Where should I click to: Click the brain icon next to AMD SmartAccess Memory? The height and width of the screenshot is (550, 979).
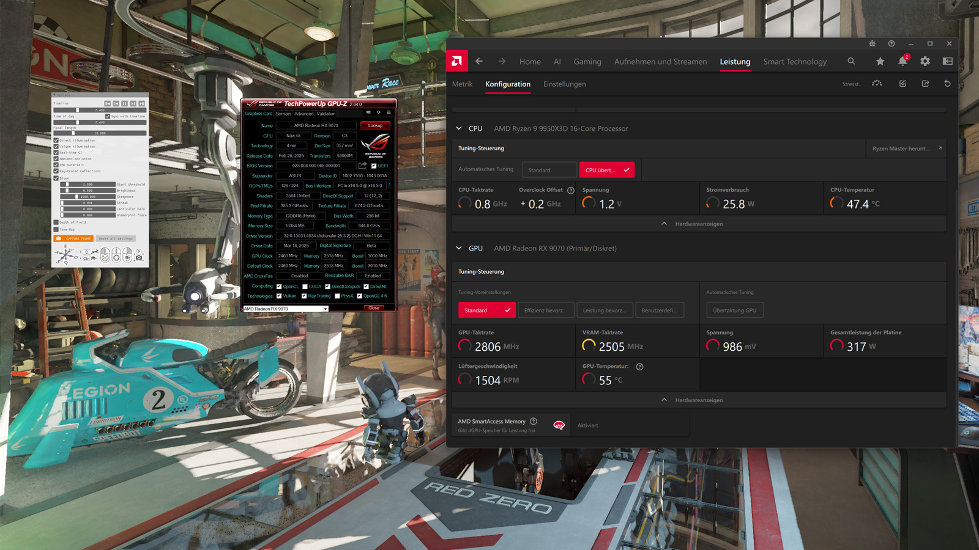pyautogui.click(x=558, y=425)
